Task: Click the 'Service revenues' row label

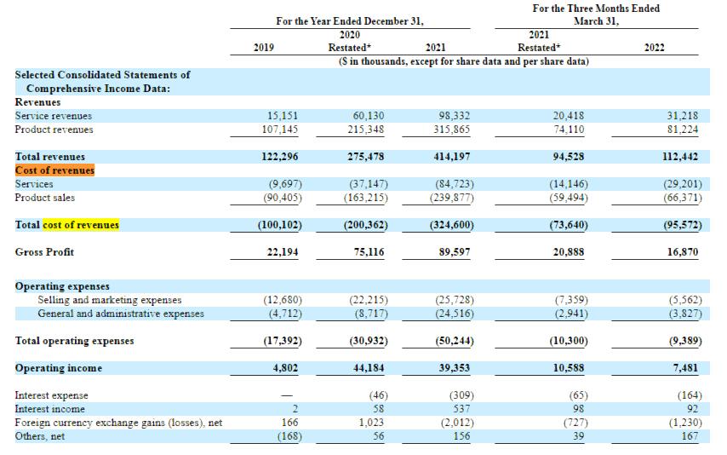Action: tap(54, 116)
